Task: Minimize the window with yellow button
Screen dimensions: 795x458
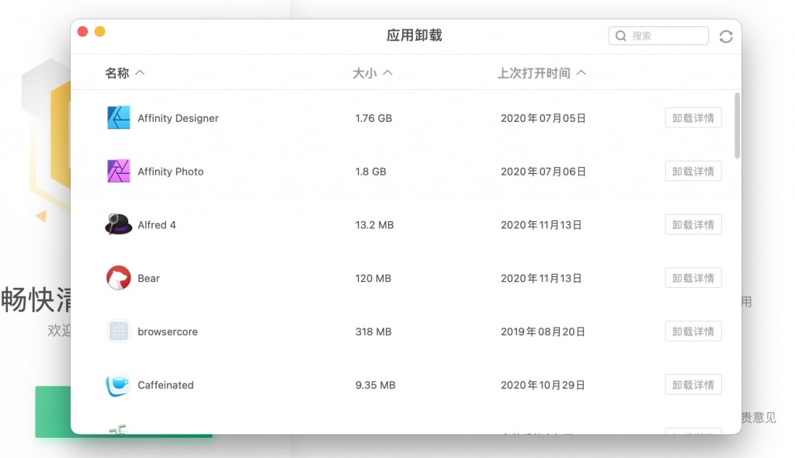Action: pyautogui.click(x=100, y=32)
